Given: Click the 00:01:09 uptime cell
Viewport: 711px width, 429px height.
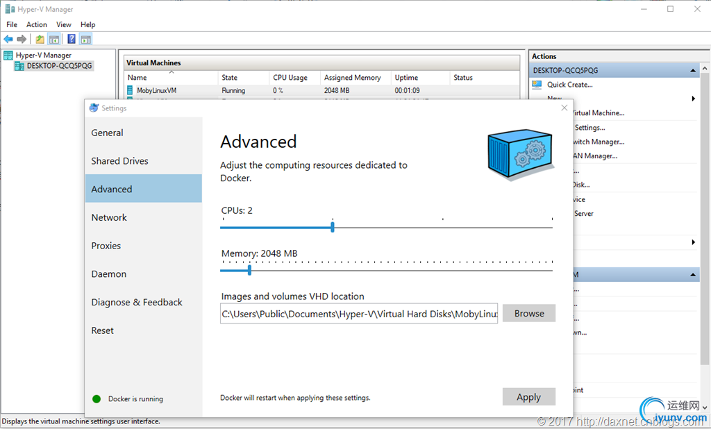Looking at the screenshot, I should click(407, 90).
